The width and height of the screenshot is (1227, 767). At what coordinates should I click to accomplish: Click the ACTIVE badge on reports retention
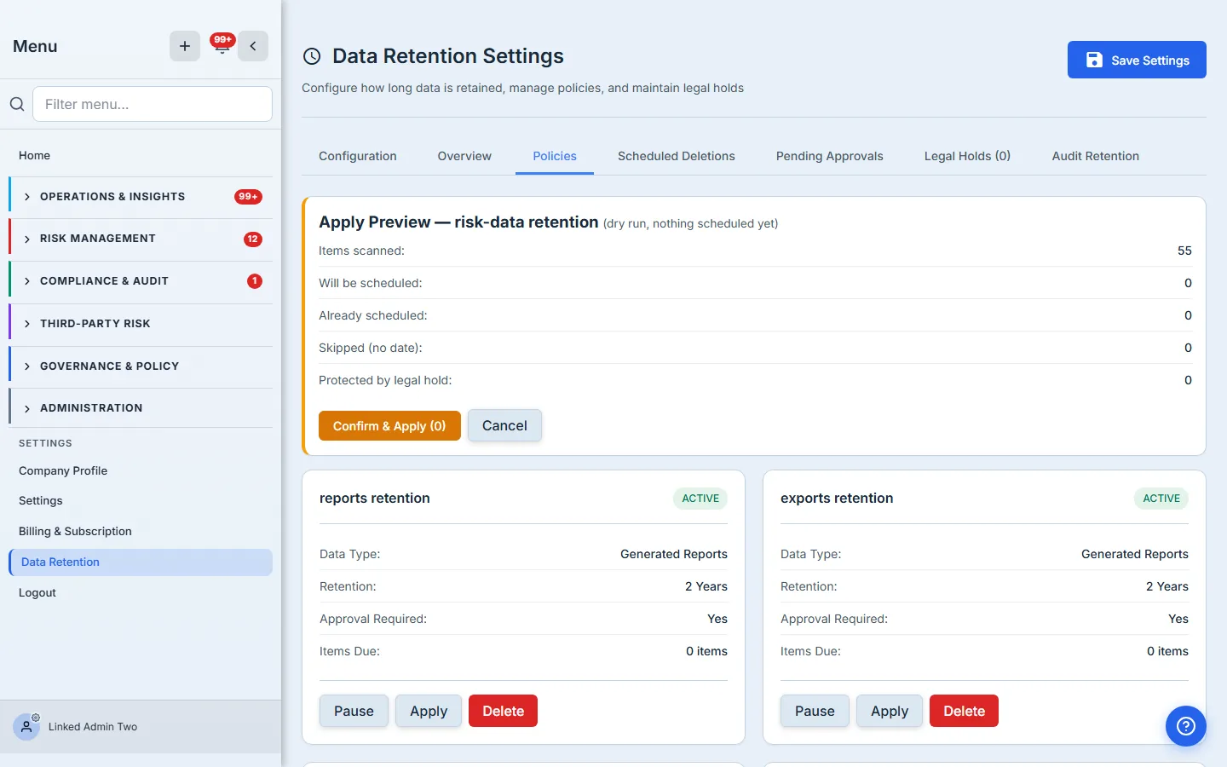[700, 499]
